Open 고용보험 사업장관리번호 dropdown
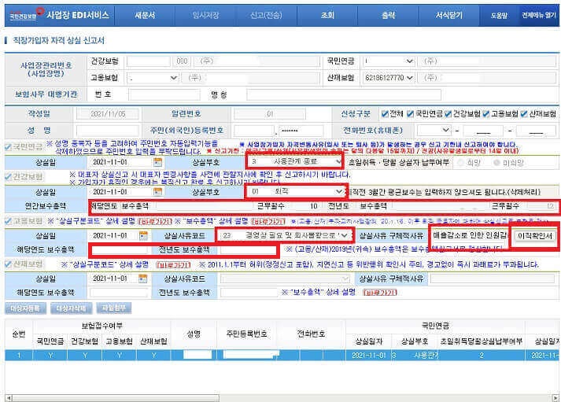This screenshot has height=402, width=561. 153,78
